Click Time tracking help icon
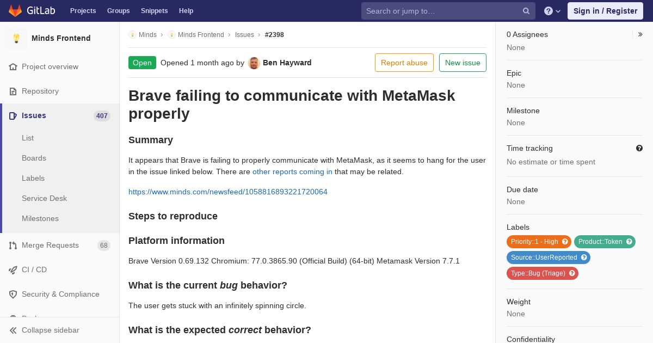Viewport: 653px width, 343px height. (639, 148)
